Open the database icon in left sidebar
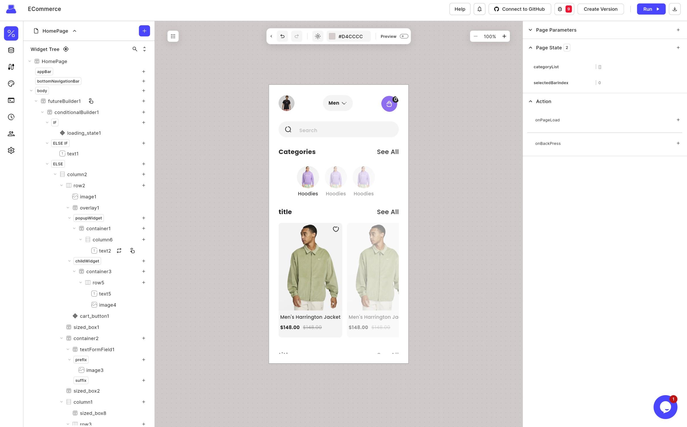Screen dimensions: 687x427 click(11, 50)
